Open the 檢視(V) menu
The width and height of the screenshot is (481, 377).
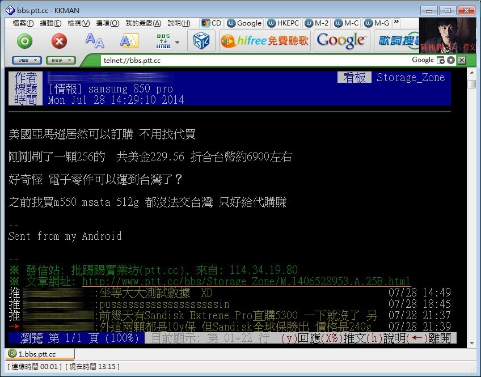[79, 23]
